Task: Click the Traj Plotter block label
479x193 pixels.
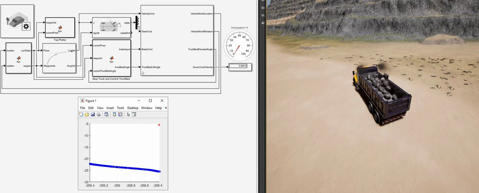Action: 60,40
